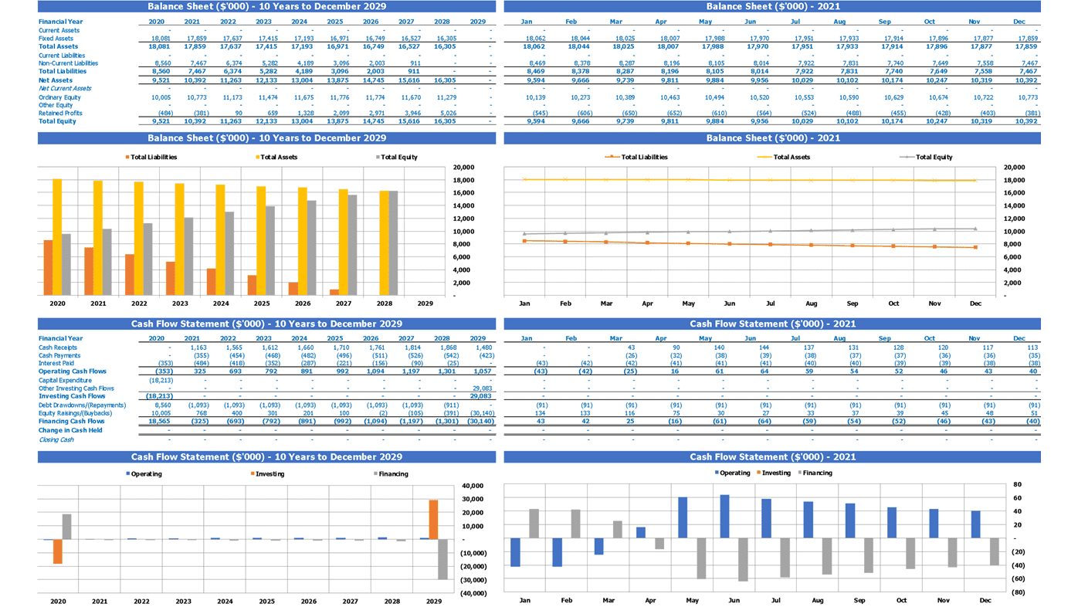Select the Fixed Assets row label
Image resolution: width=1078 pixels, height=607 pixels.
pos(56,38)
